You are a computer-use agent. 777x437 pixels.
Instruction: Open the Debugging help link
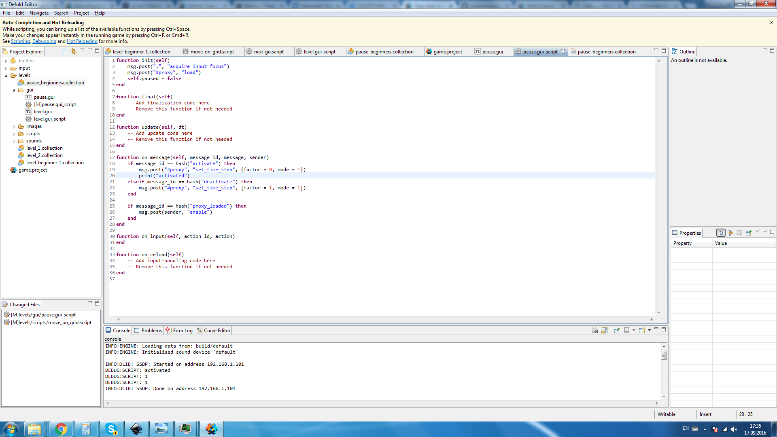tap(44, 41)
